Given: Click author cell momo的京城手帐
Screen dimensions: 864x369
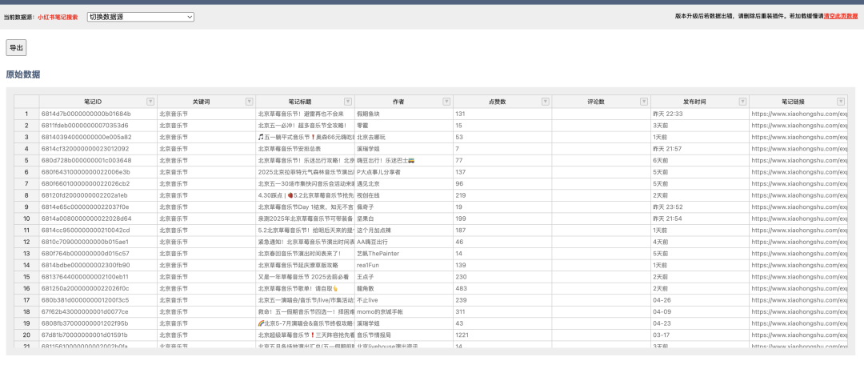Looking at the screenshot, I should pyautogui.click(x=404, y=311).
